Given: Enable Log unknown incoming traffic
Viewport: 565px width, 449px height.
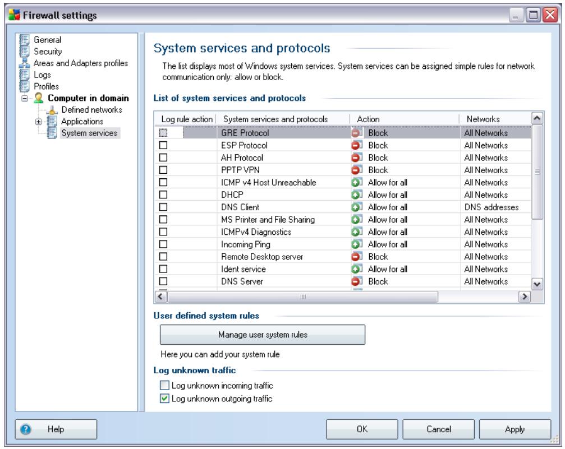Looking at the screenshot, I should pos(164,386).
